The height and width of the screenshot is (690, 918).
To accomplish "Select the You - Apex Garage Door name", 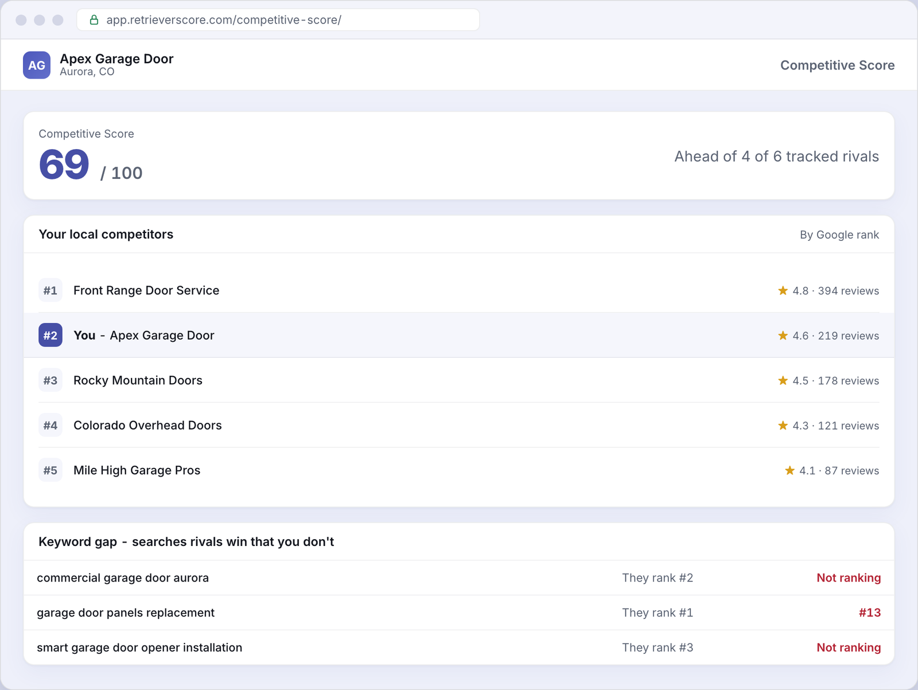I will pyautogui.click(x=144, y=336).
